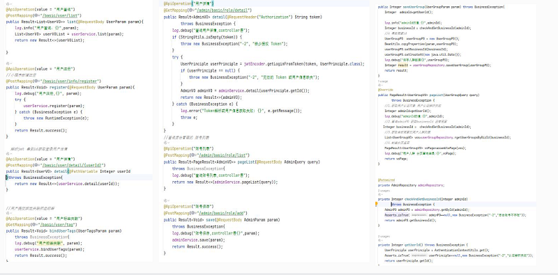Click the pageList method name in AdminQuery controller
The height and width of the screenshot is (275, 558).
(x=246, y=162)
